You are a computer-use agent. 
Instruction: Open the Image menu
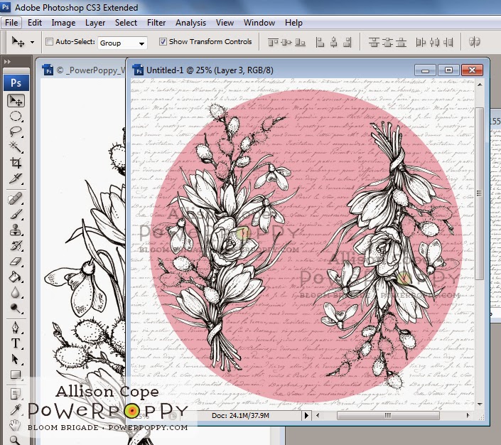(63, 23)
